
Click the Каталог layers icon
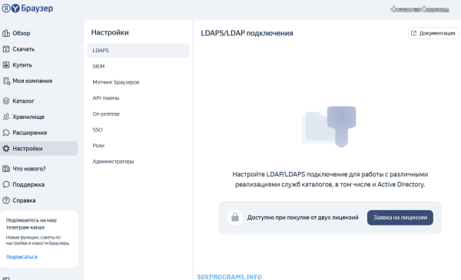[x=6, y=101]
